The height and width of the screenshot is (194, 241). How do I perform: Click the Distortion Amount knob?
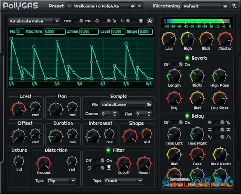(44, 163)
